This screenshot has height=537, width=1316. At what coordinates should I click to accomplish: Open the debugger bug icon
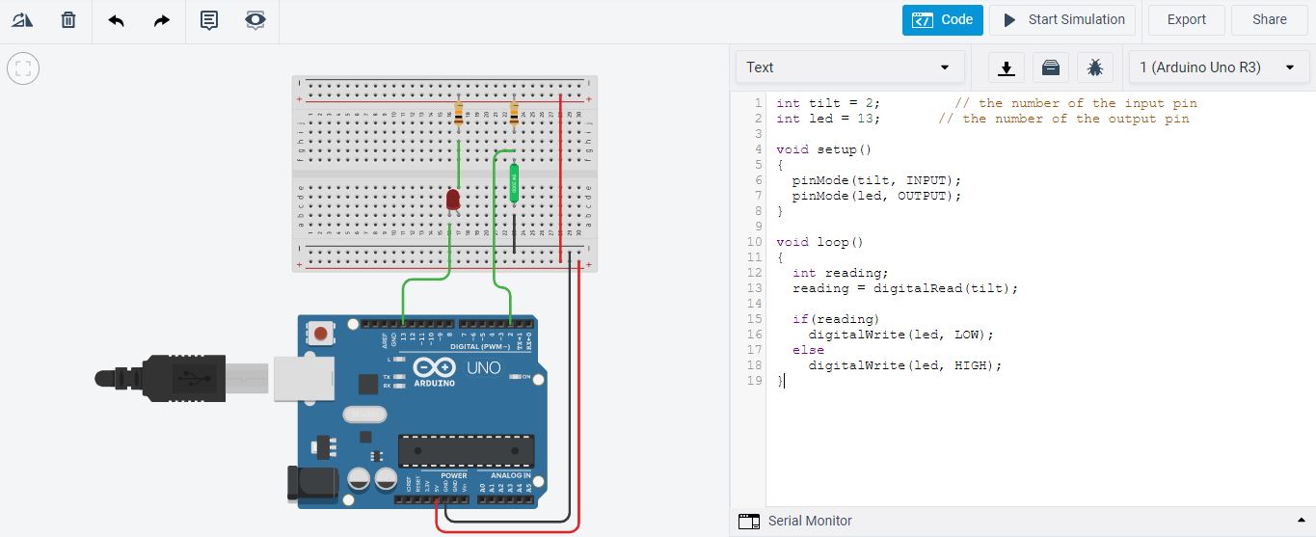pyautogui.click(x=1095, y=67)
